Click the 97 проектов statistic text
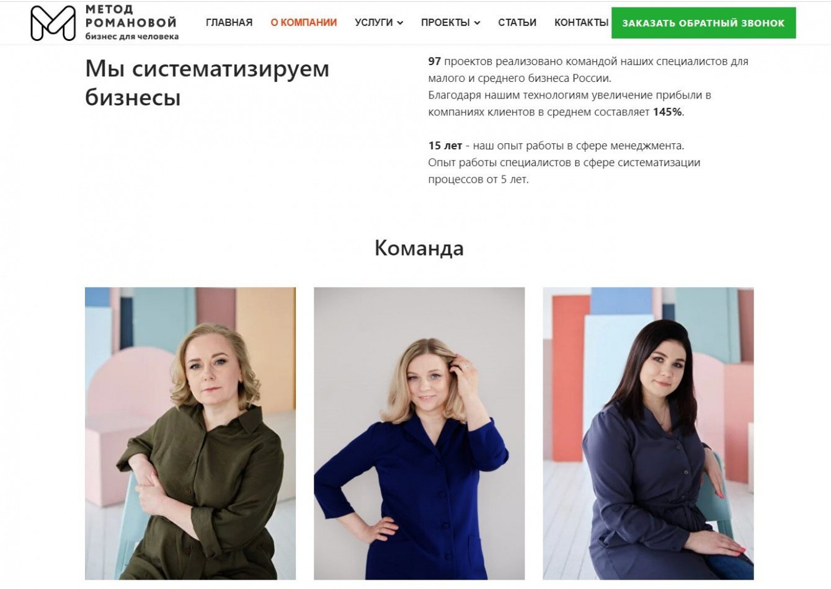 point(458,61)
